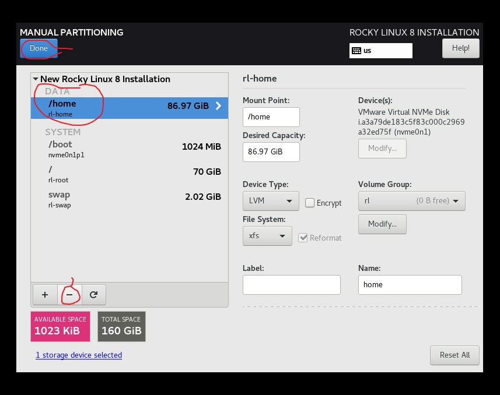Open the Volume Group rl dropdown
Screen dimensions: 500x395
click(x=412, y=200)
